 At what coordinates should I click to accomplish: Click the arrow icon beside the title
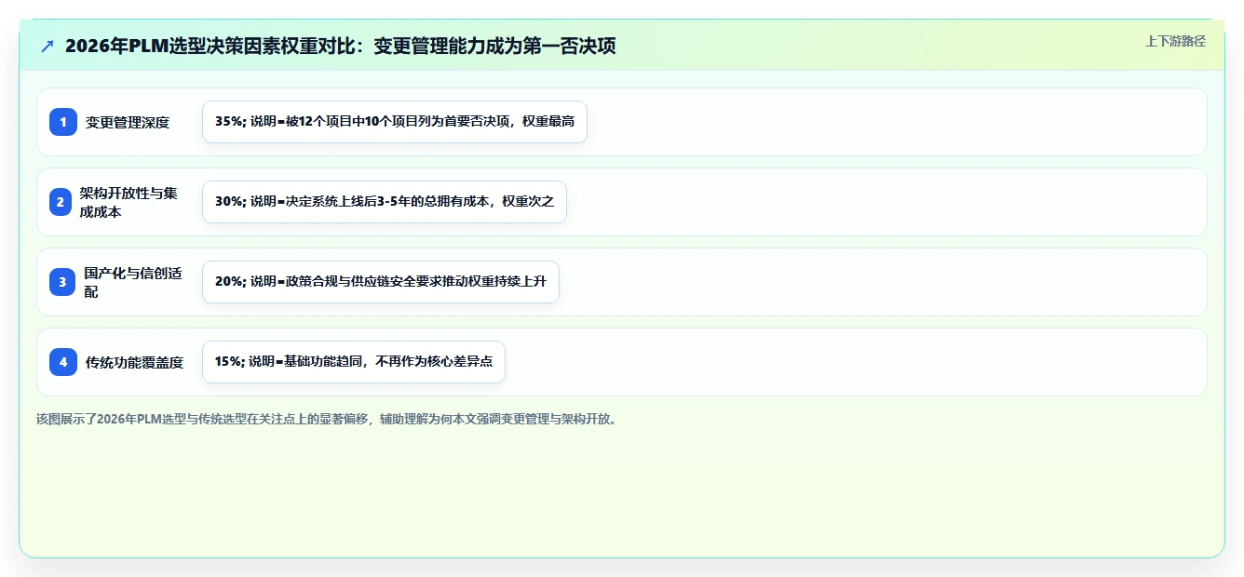click(47, 46)
